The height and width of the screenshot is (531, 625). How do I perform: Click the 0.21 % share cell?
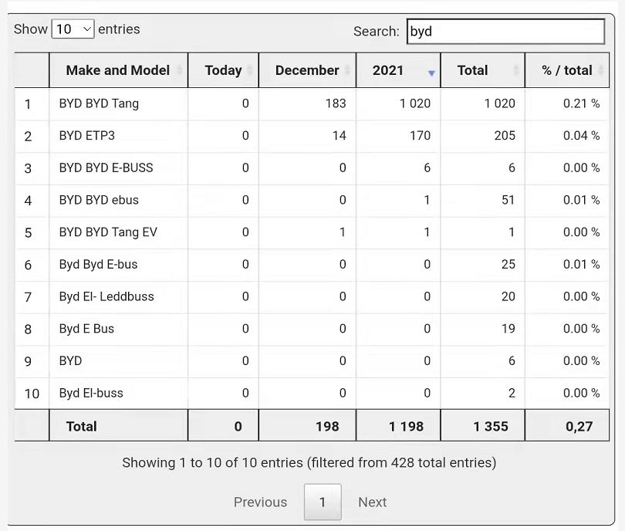point(581,103)
